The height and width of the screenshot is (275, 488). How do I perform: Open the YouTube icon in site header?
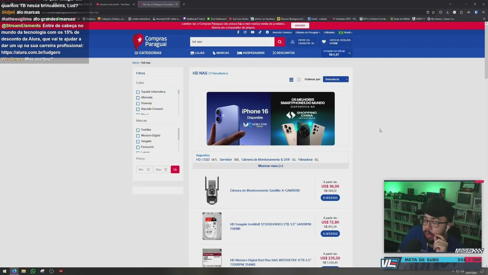[252, 32]
